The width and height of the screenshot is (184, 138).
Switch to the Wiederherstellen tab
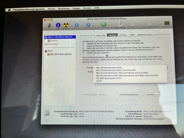(x=145, y=34)
